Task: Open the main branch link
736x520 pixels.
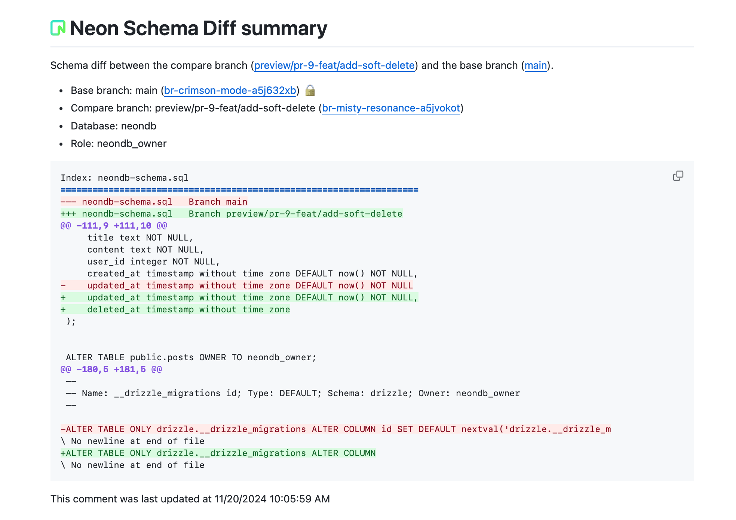Action: (536, 65)
